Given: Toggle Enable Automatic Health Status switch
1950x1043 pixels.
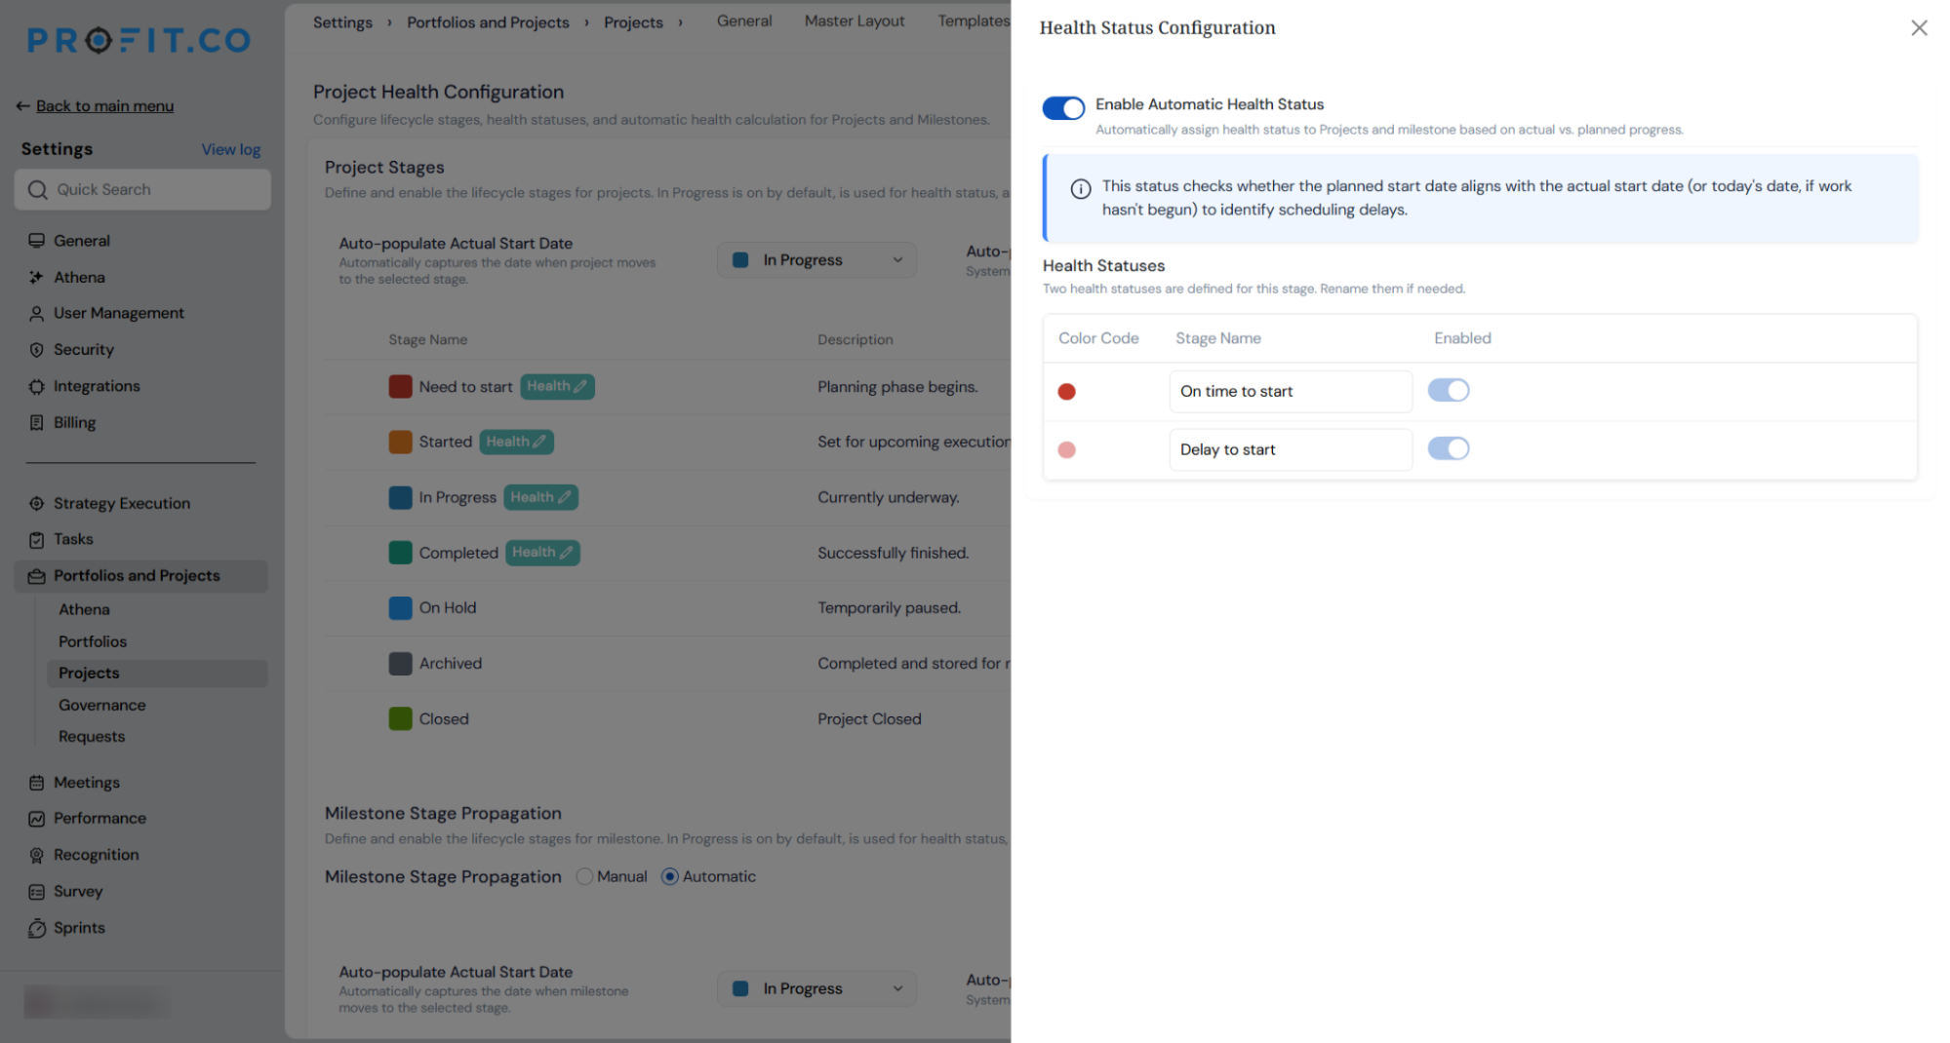Looking at the screenshot, I should [x=1063, y=108].
